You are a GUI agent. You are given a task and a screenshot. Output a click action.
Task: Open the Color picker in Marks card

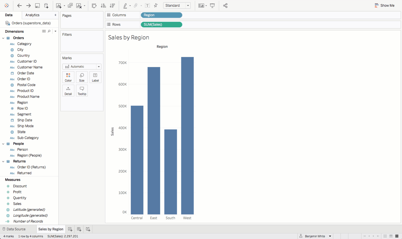click(68, 77)
